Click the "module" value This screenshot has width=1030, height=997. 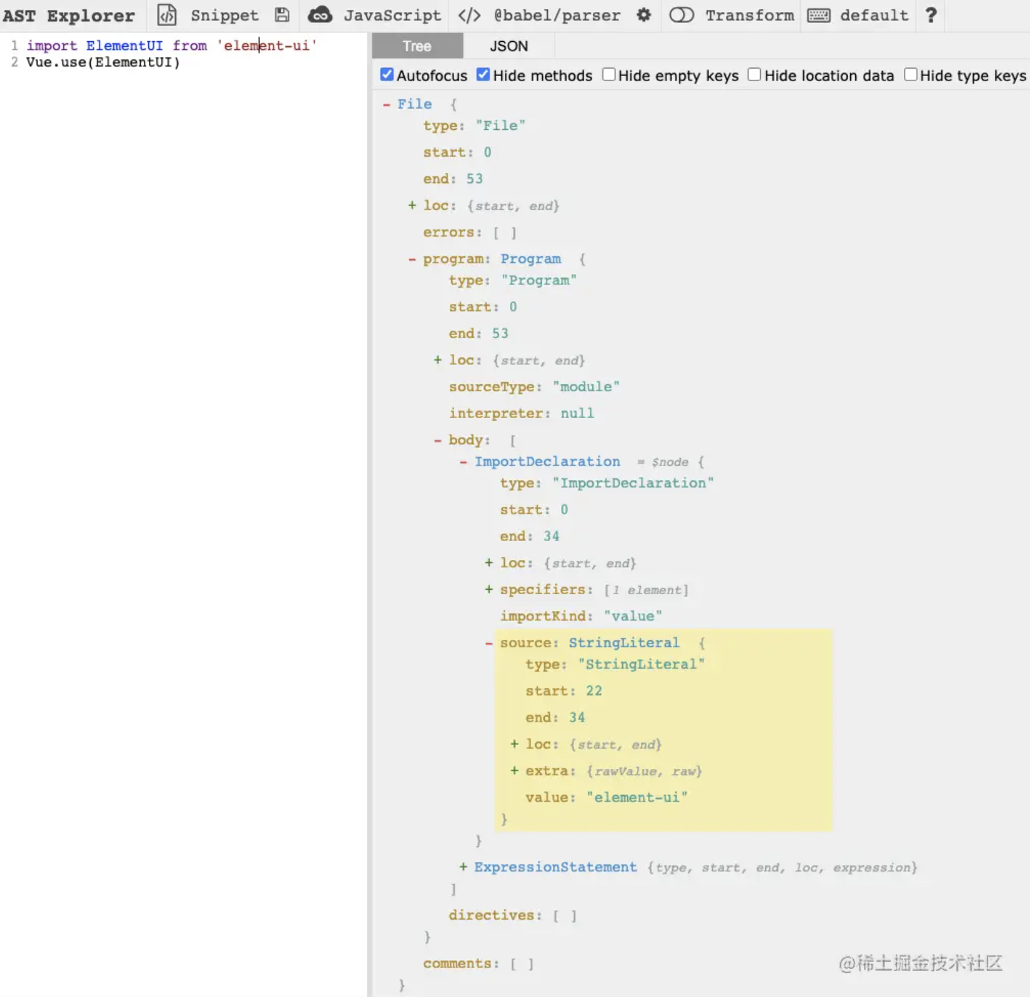click(586, 387)
